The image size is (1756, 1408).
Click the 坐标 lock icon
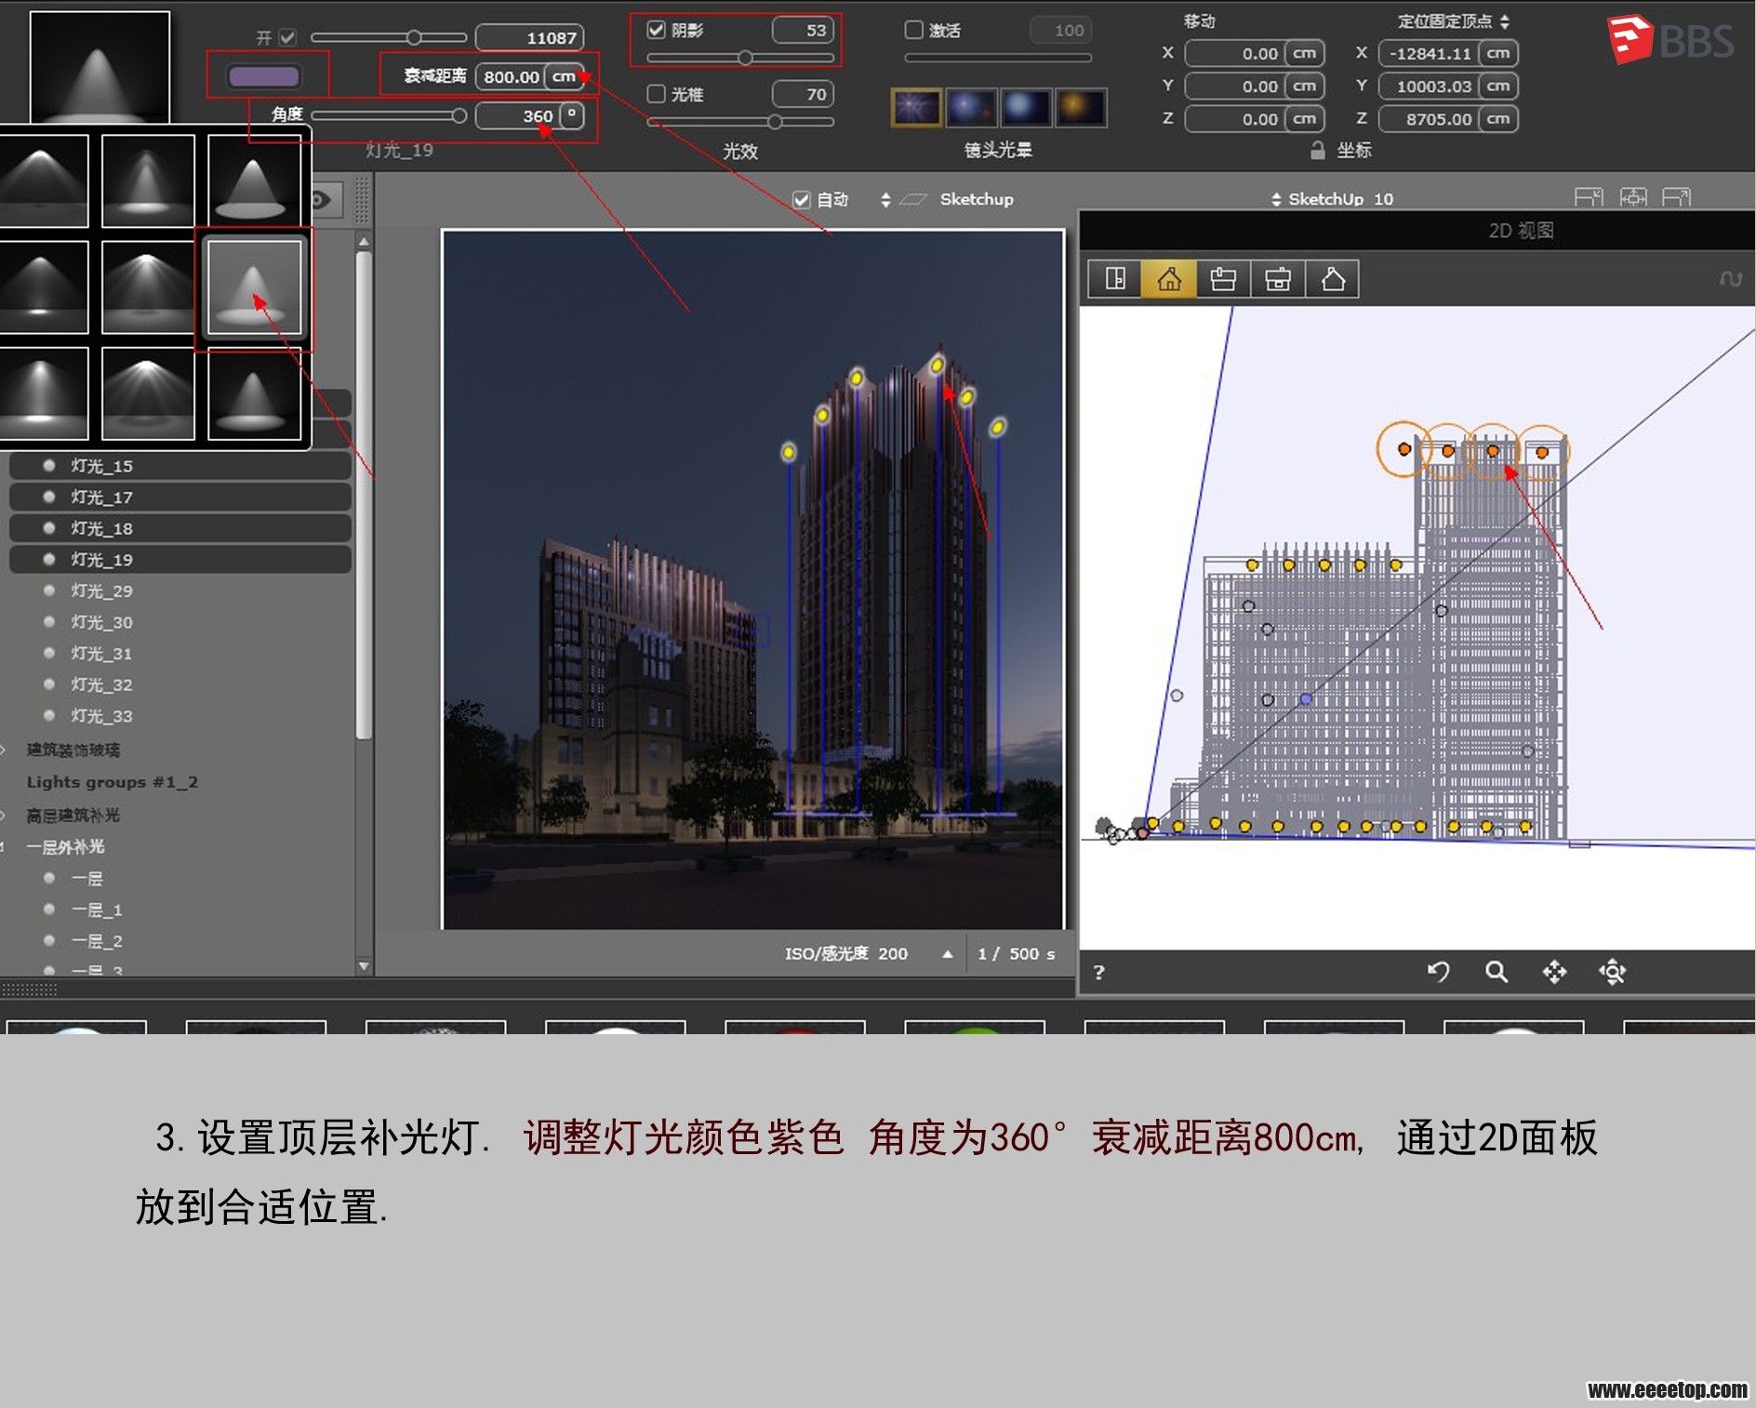(x=1317, y=150)
